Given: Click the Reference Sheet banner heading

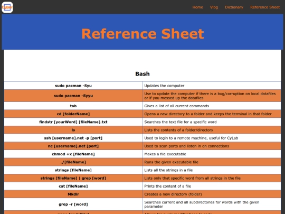Looking at the screenshot, I should pos(142,34).
